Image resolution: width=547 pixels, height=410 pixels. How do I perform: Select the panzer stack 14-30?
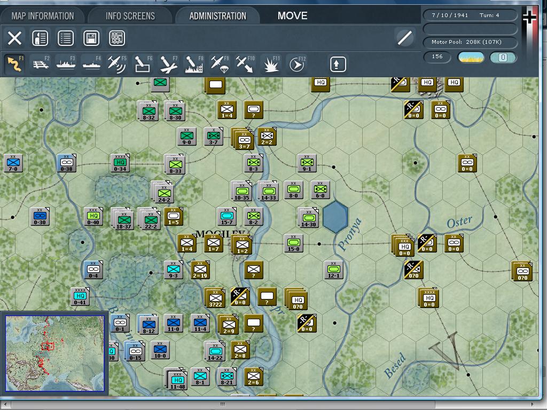tap(308, 218)
